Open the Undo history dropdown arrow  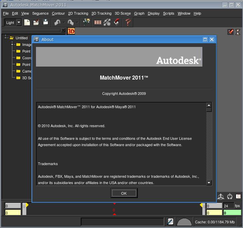64,23
